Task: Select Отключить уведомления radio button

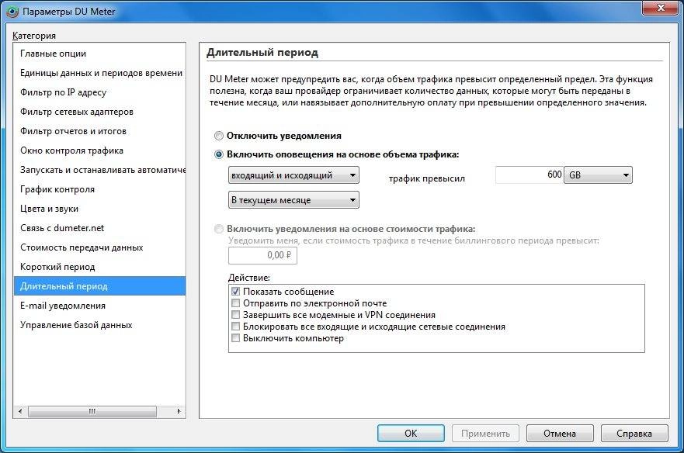Action: [219, 136]
